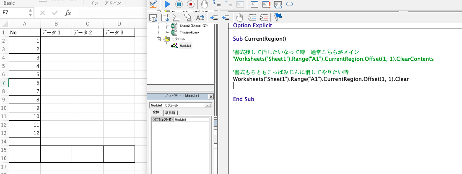Switch to the 全体 properties tab

156,112
